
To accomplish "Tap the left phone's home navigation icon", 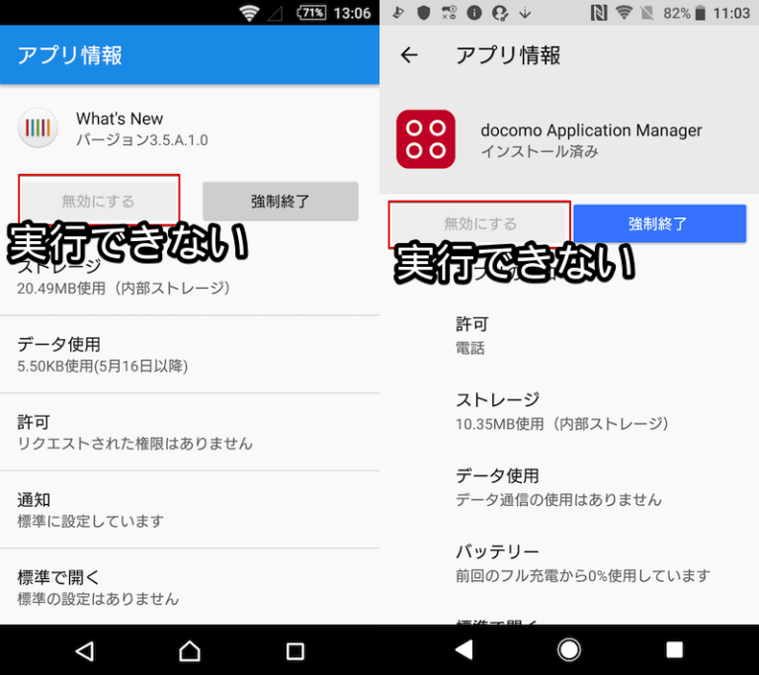I will pyautogui.click(x=190, y=651).
